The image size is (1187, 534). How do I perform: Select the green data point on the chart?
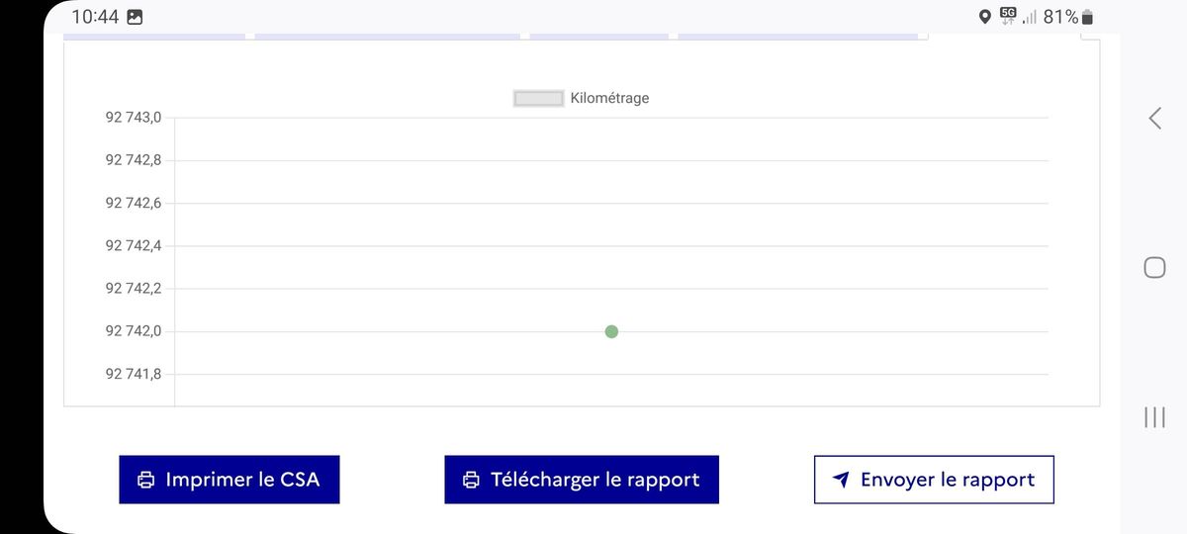click(611, 331)
